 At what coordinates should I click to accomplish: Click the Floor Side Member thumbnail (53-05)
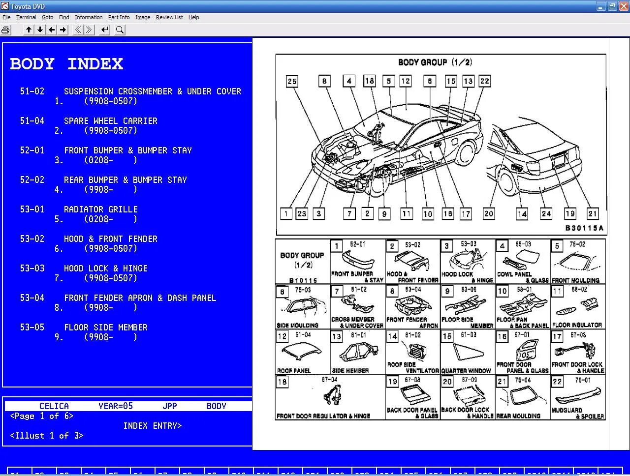468,307
